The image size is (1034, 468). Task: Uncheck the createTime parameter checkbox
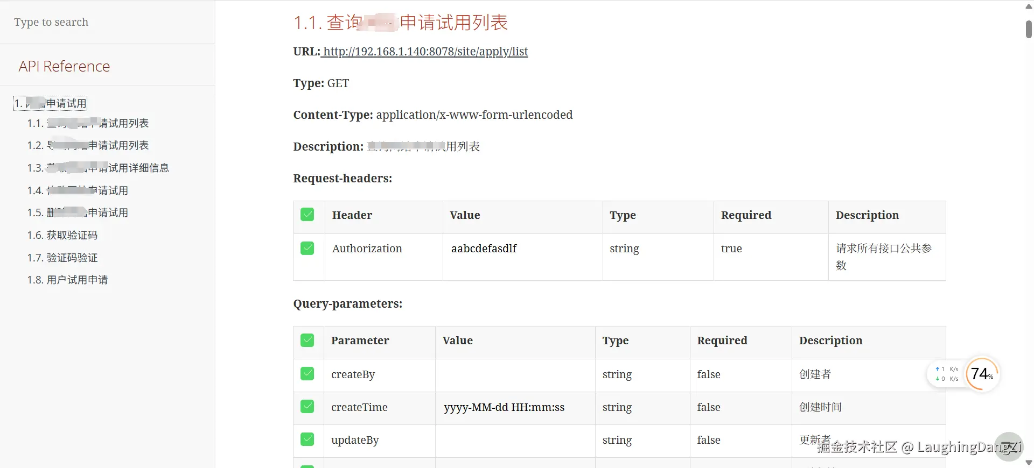click(x=308, y=407)
